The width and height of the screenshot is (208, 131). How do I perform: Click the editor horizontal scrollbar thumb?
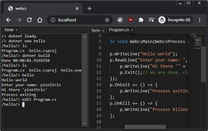[x=145, y=127]
